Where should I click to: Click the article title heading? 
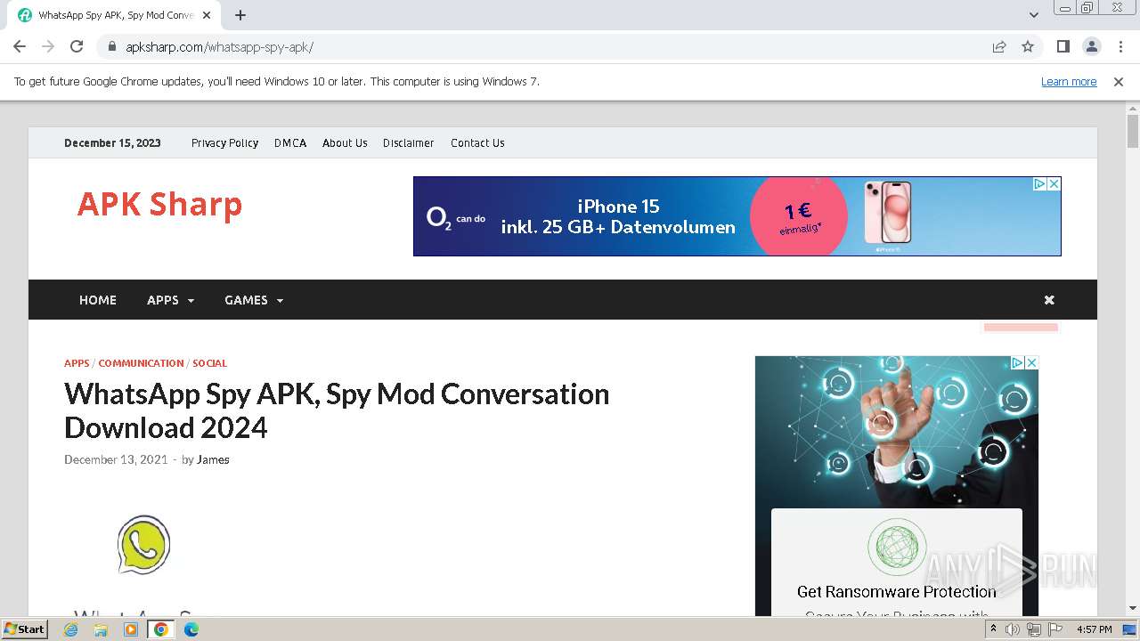pyautogui.click(x=337, y=410)
